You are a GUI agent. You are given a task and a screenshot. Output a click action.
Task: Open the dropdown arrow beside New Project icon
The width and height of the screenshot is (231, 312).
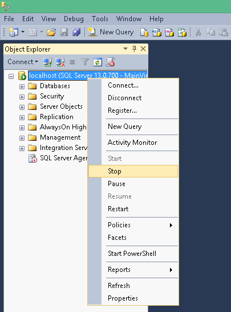(x=23, y=32)
